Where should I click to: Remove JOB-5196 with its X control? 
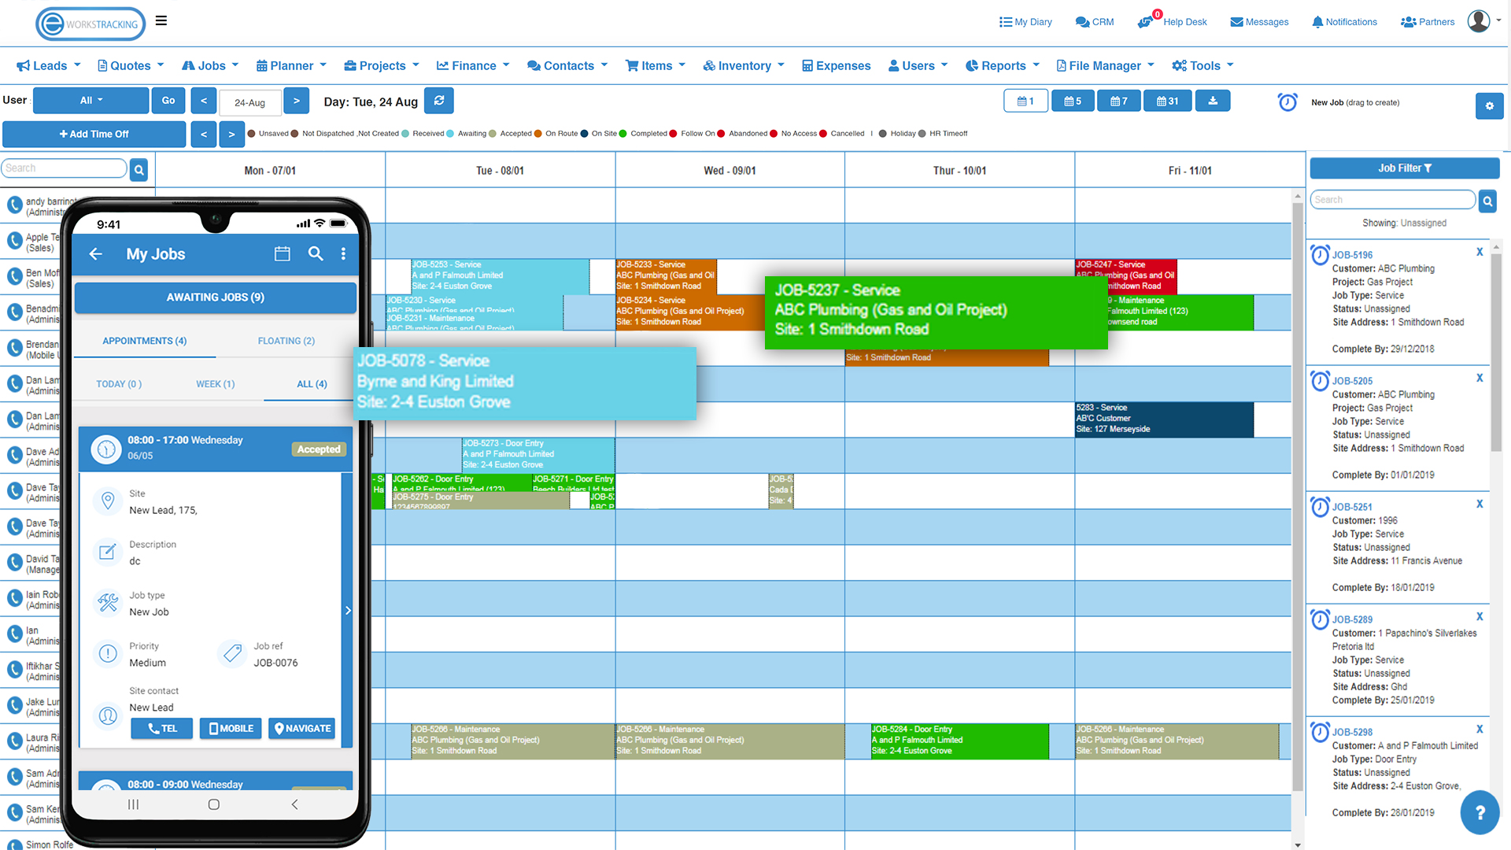(x=1480, y=252)
